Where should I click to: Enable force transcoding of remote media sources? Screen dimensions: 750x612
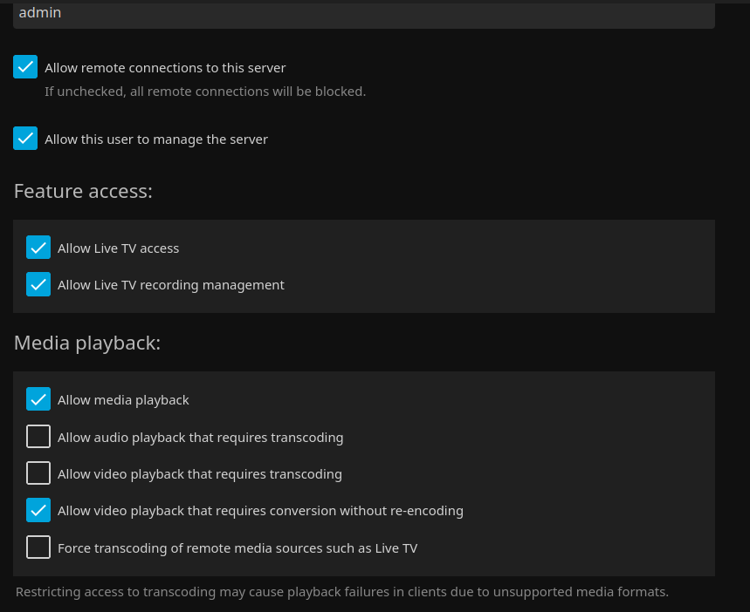click(x=38, y=547)
